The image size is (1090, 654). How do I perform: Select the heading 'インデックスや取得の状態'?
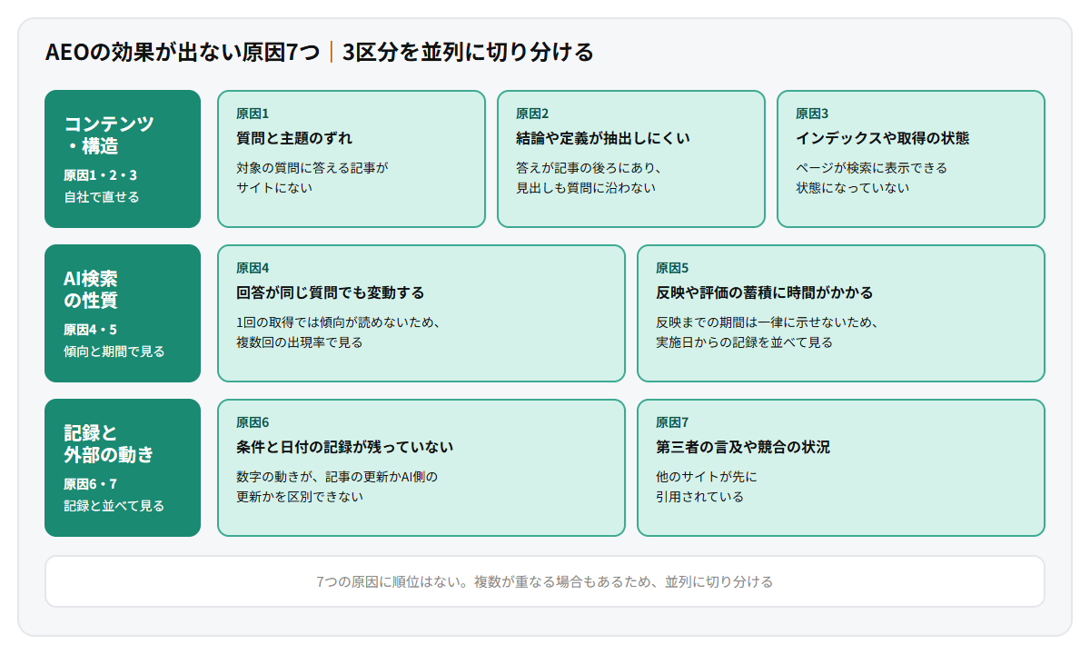tap(882, 138)
